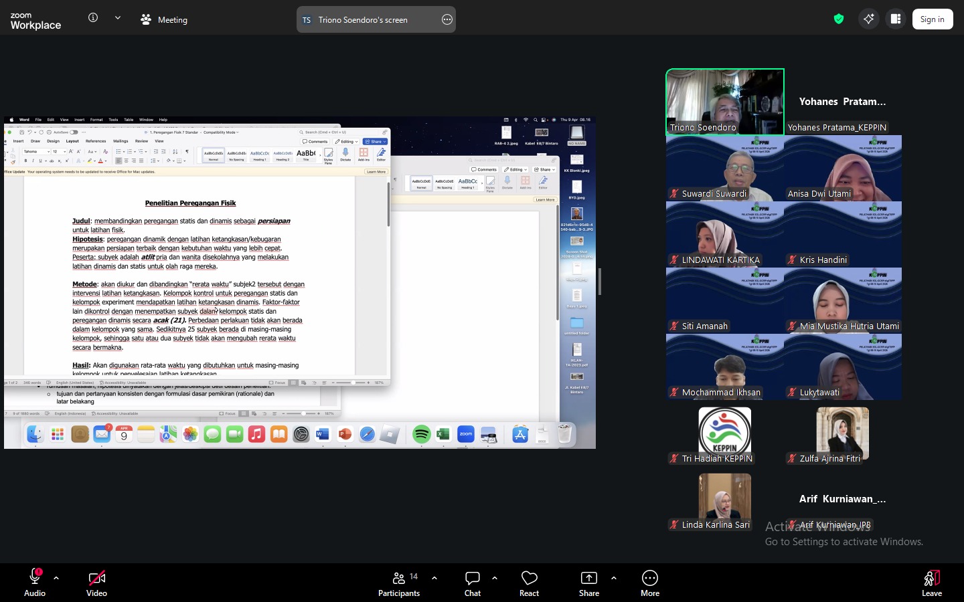Open the Participants panel
964x602 pixels.
tap(400, 583)
